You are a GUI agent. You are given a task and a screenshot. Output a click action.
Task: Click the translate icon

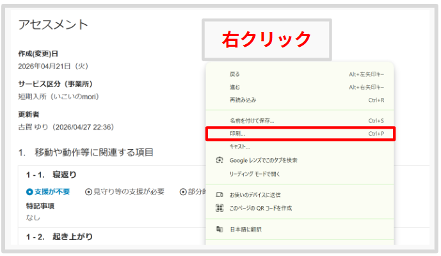220,229
